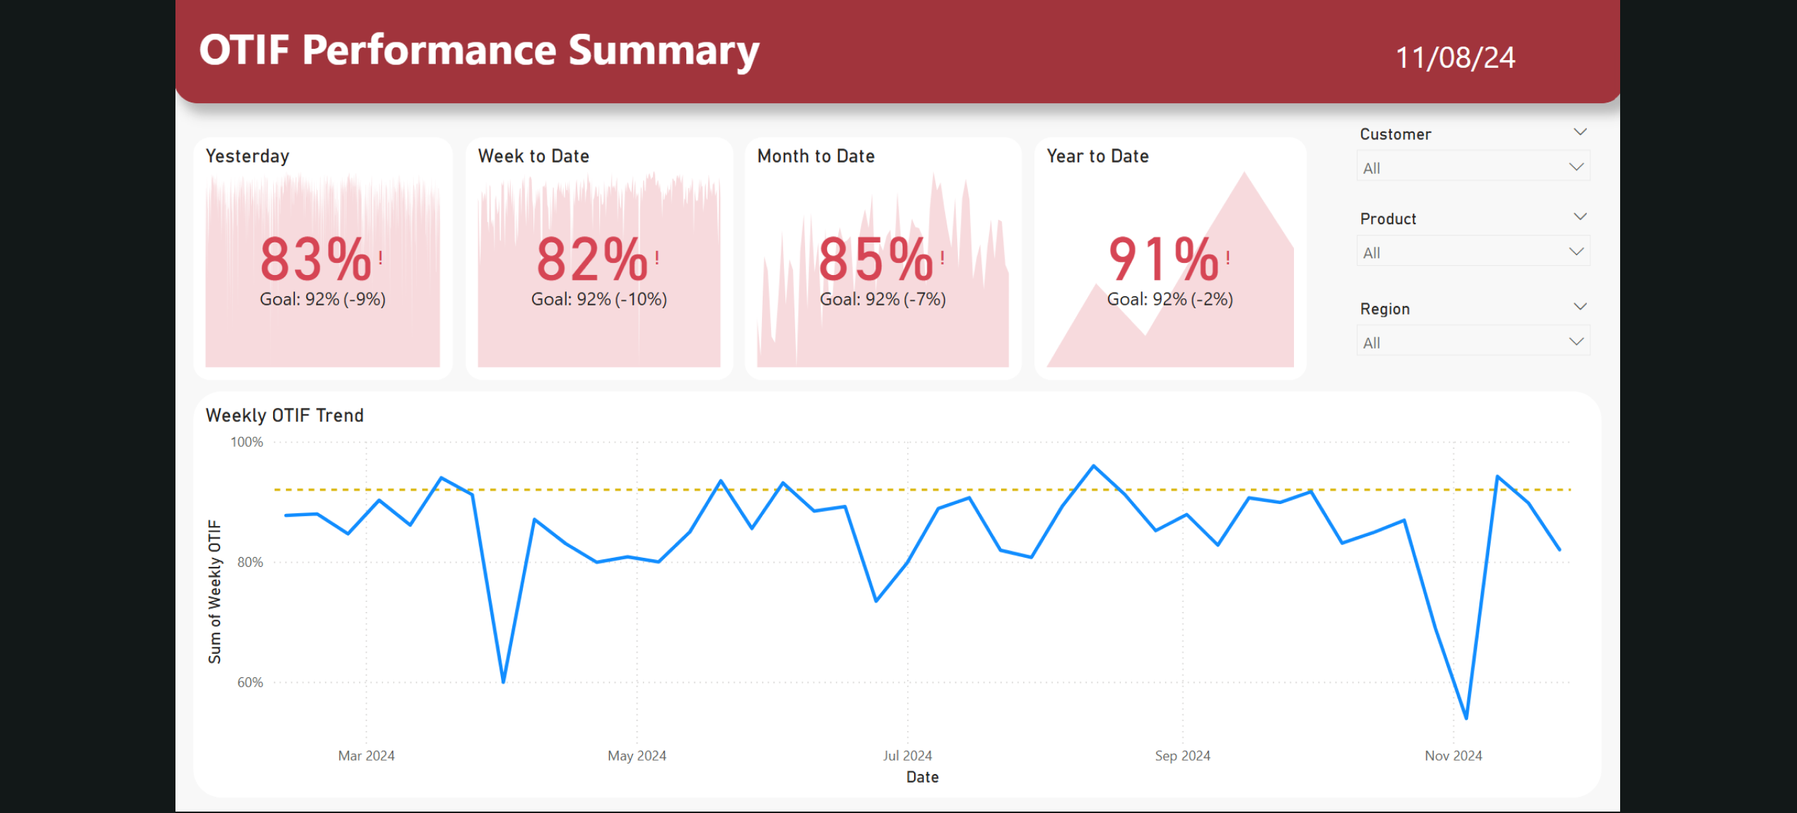Collapse the Region slicer header chevron
1797x813 pixels.
pyautogui.click(x=1580, y=307)
